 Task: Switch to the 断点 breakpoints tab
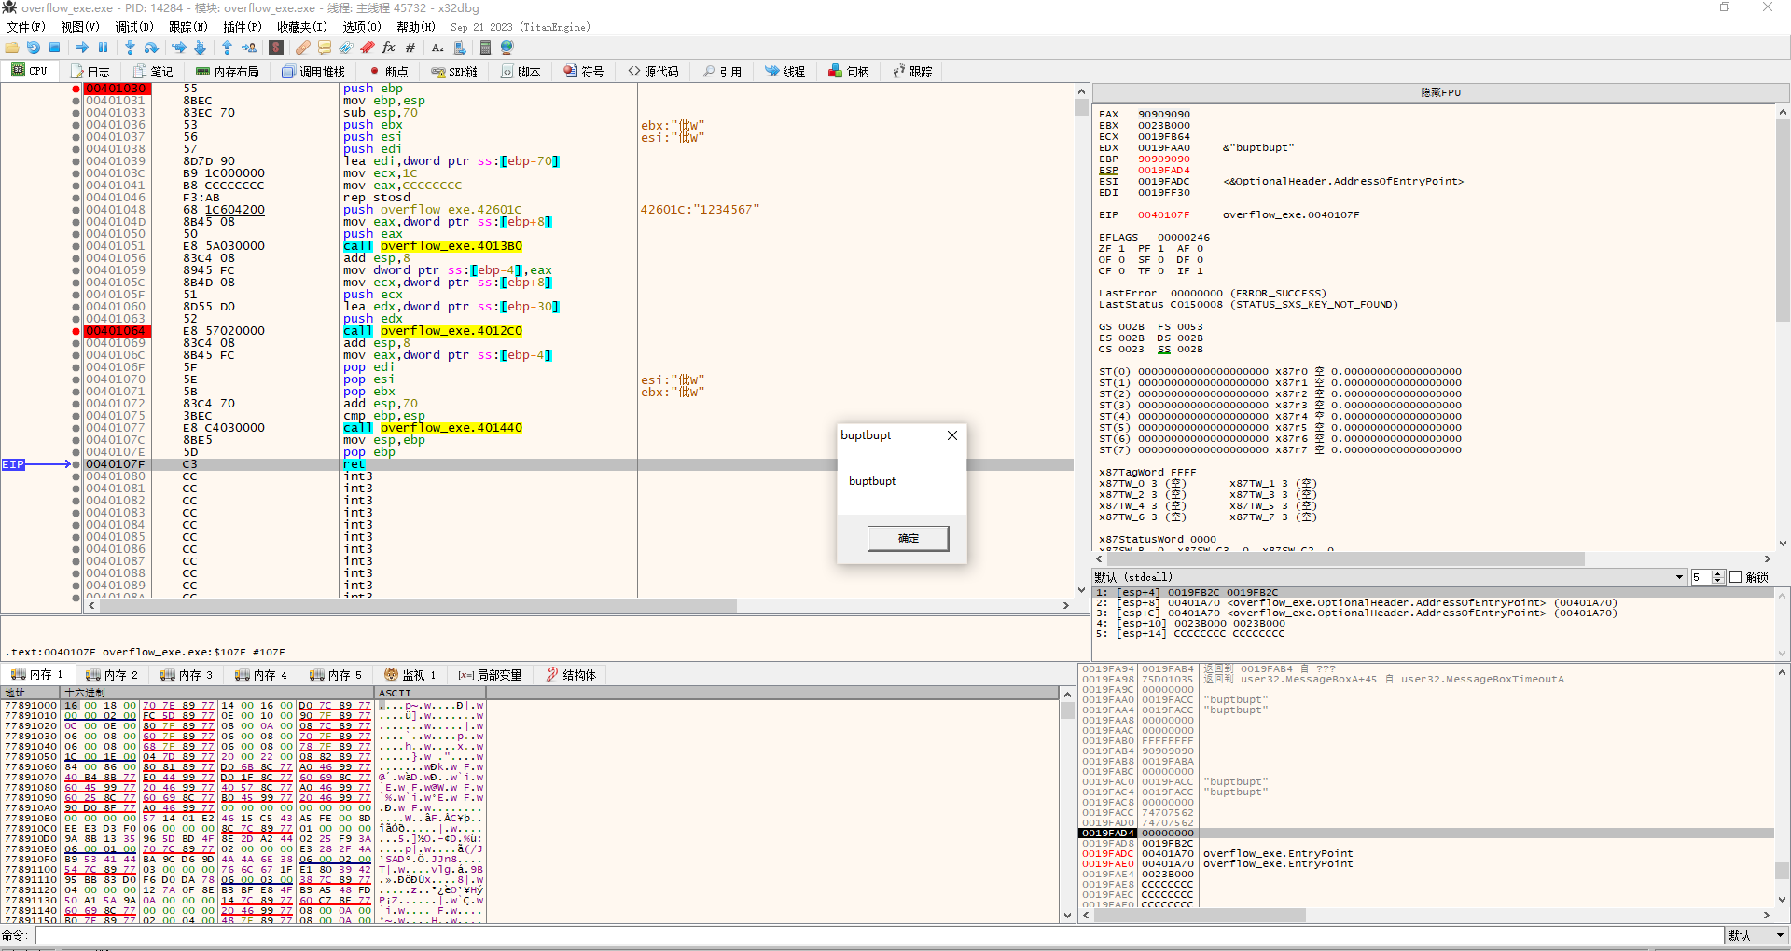389,72
